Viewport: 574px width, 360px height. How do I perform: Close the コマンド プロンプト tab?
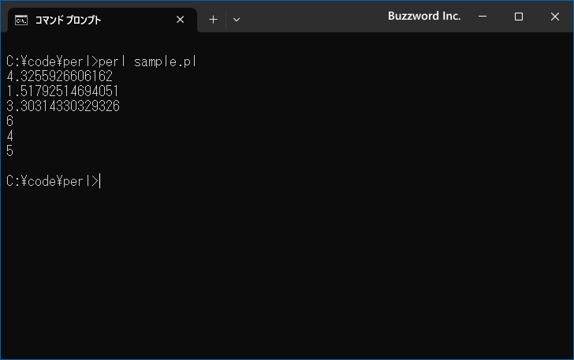[180, 20]
